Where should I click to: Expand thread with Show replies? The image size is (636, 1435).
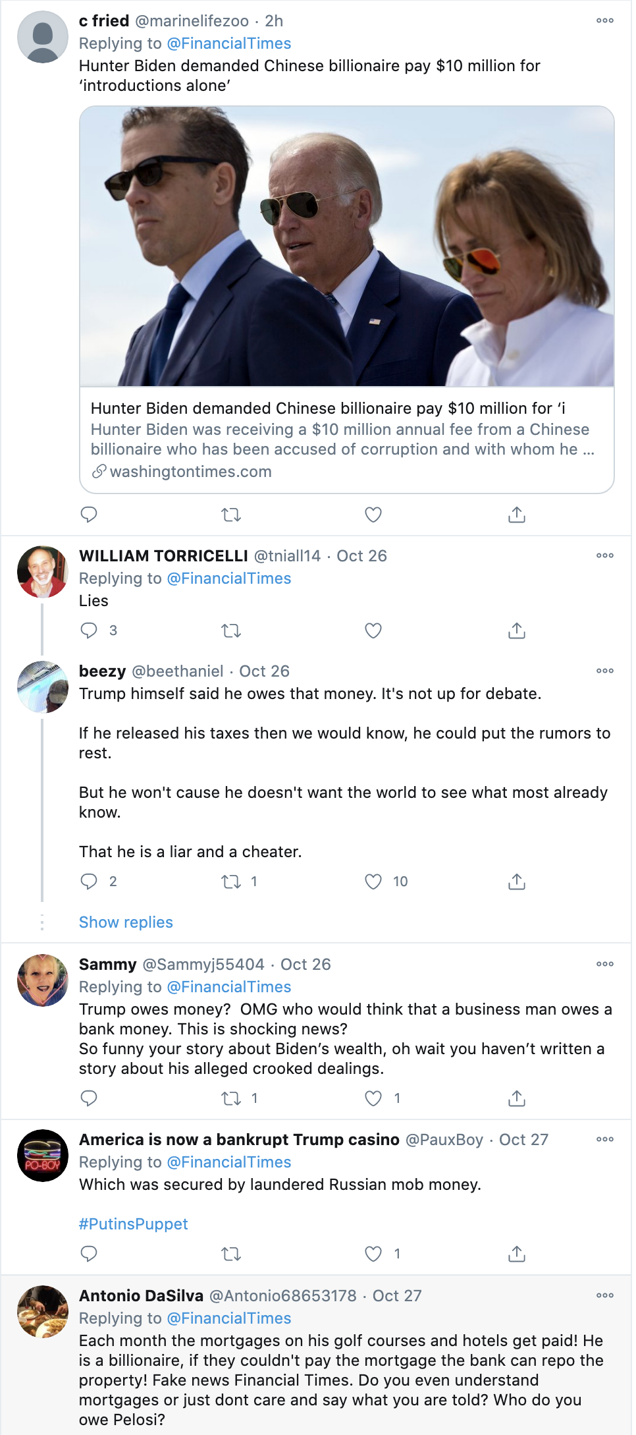point(126,922)
